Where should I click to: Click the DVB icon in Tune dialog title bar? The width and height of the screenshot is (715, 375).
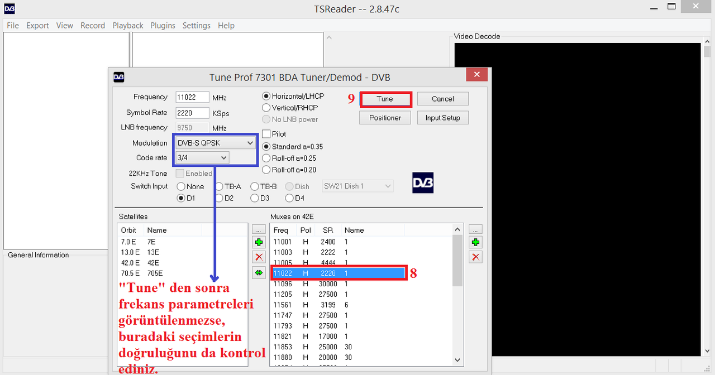click(x=119, y=77)
